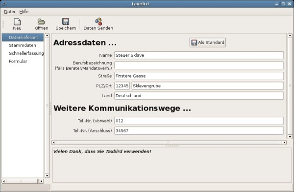The height and width of the screenshot is (192, 294).
Task: Open Schnellerfassung in the sidebar
Action: [x=23, y=53]
